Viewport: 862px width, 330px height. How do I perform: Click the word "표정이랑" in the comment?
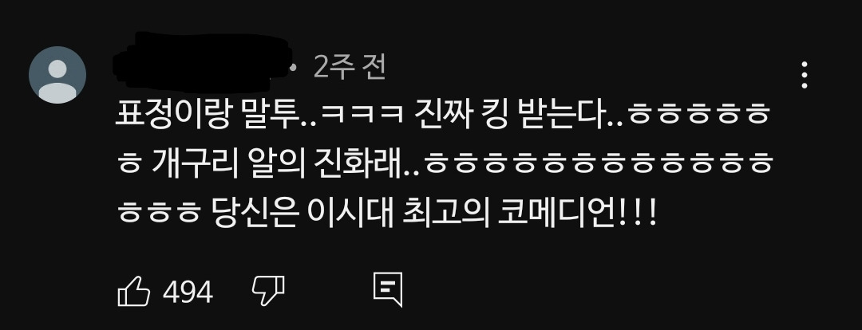pos(172,116)
